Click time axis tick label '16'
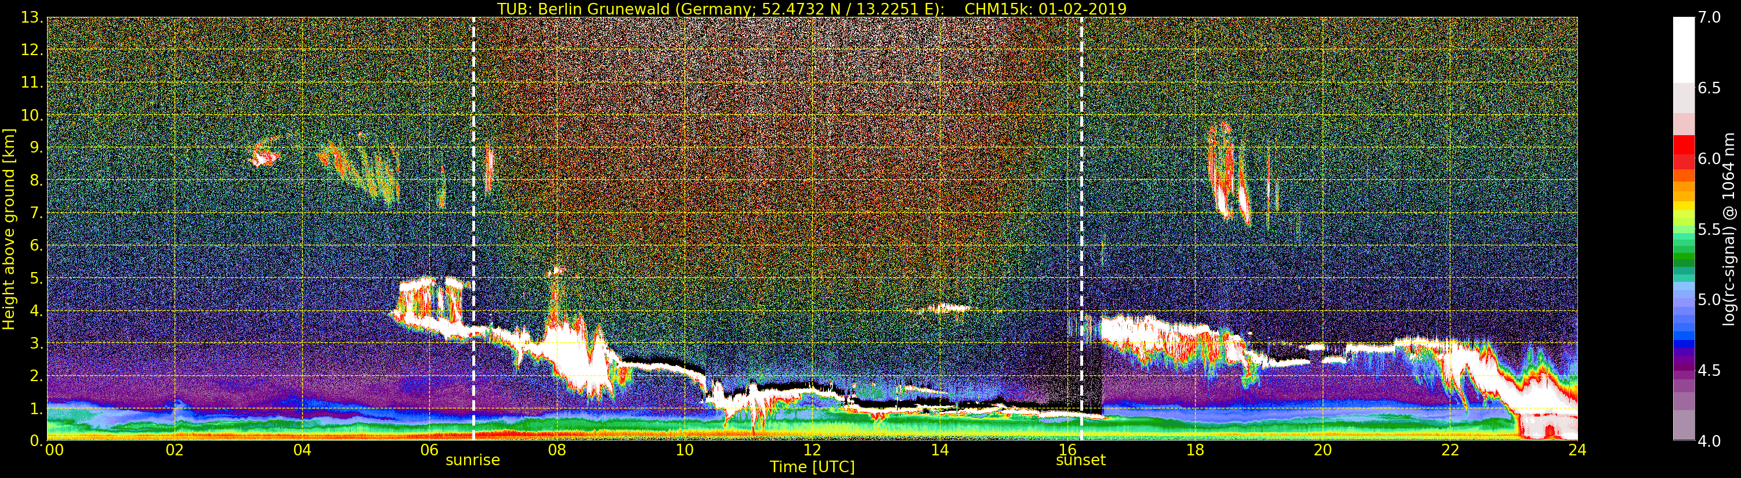1741x478 pixels. [1067, 450]
